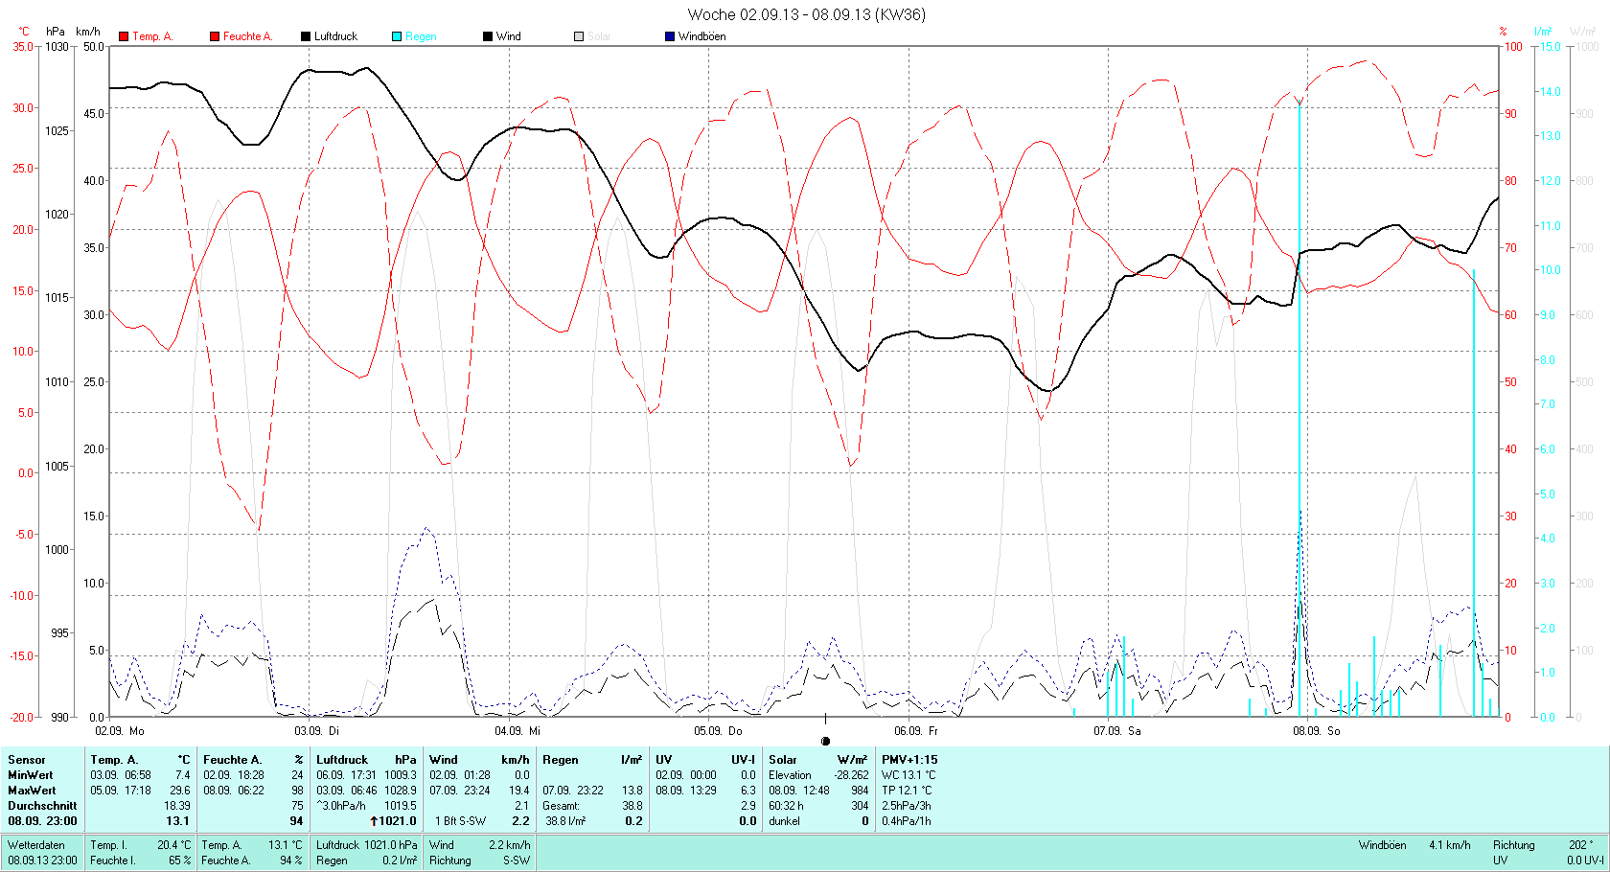Click the '0.4hPa/1h' pressure change value
Screen dimensions: 1610x872
[907, 821]
